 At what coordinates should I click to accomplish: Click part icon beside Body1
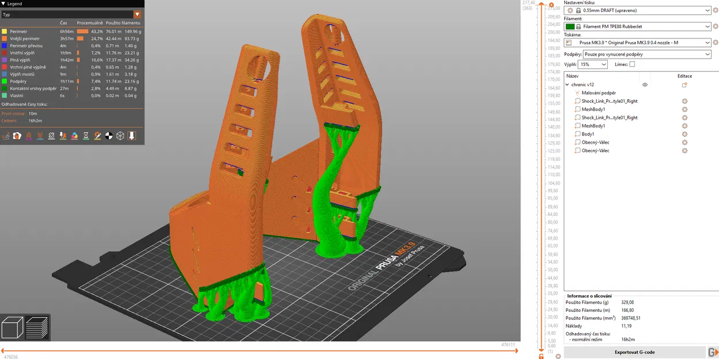click(x=577, y=134)
